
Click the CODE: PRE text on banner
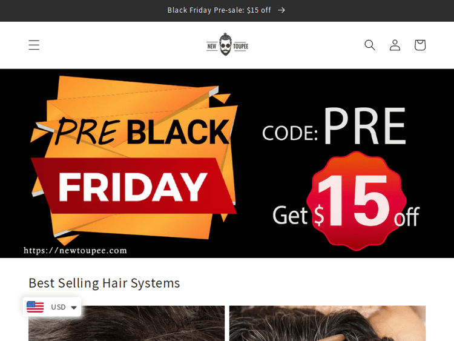(x=334, y=127)
